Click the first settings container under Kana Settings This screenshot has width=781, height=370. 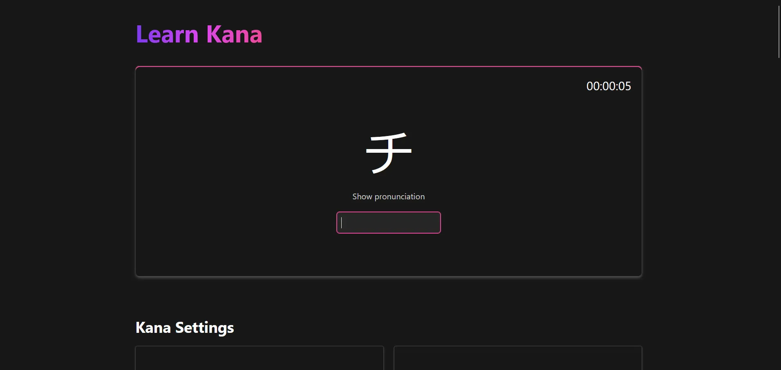259,359
